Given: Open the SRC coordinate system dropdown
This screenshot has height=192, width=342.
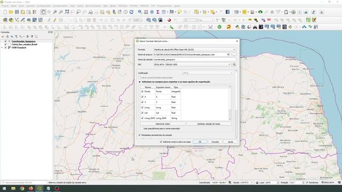Looking at the screenshot, I should [192, 65].
